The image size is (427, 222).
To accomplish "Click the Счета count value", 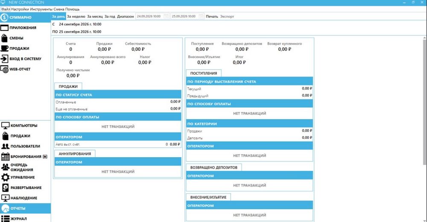I will click(x=70, y=49).
